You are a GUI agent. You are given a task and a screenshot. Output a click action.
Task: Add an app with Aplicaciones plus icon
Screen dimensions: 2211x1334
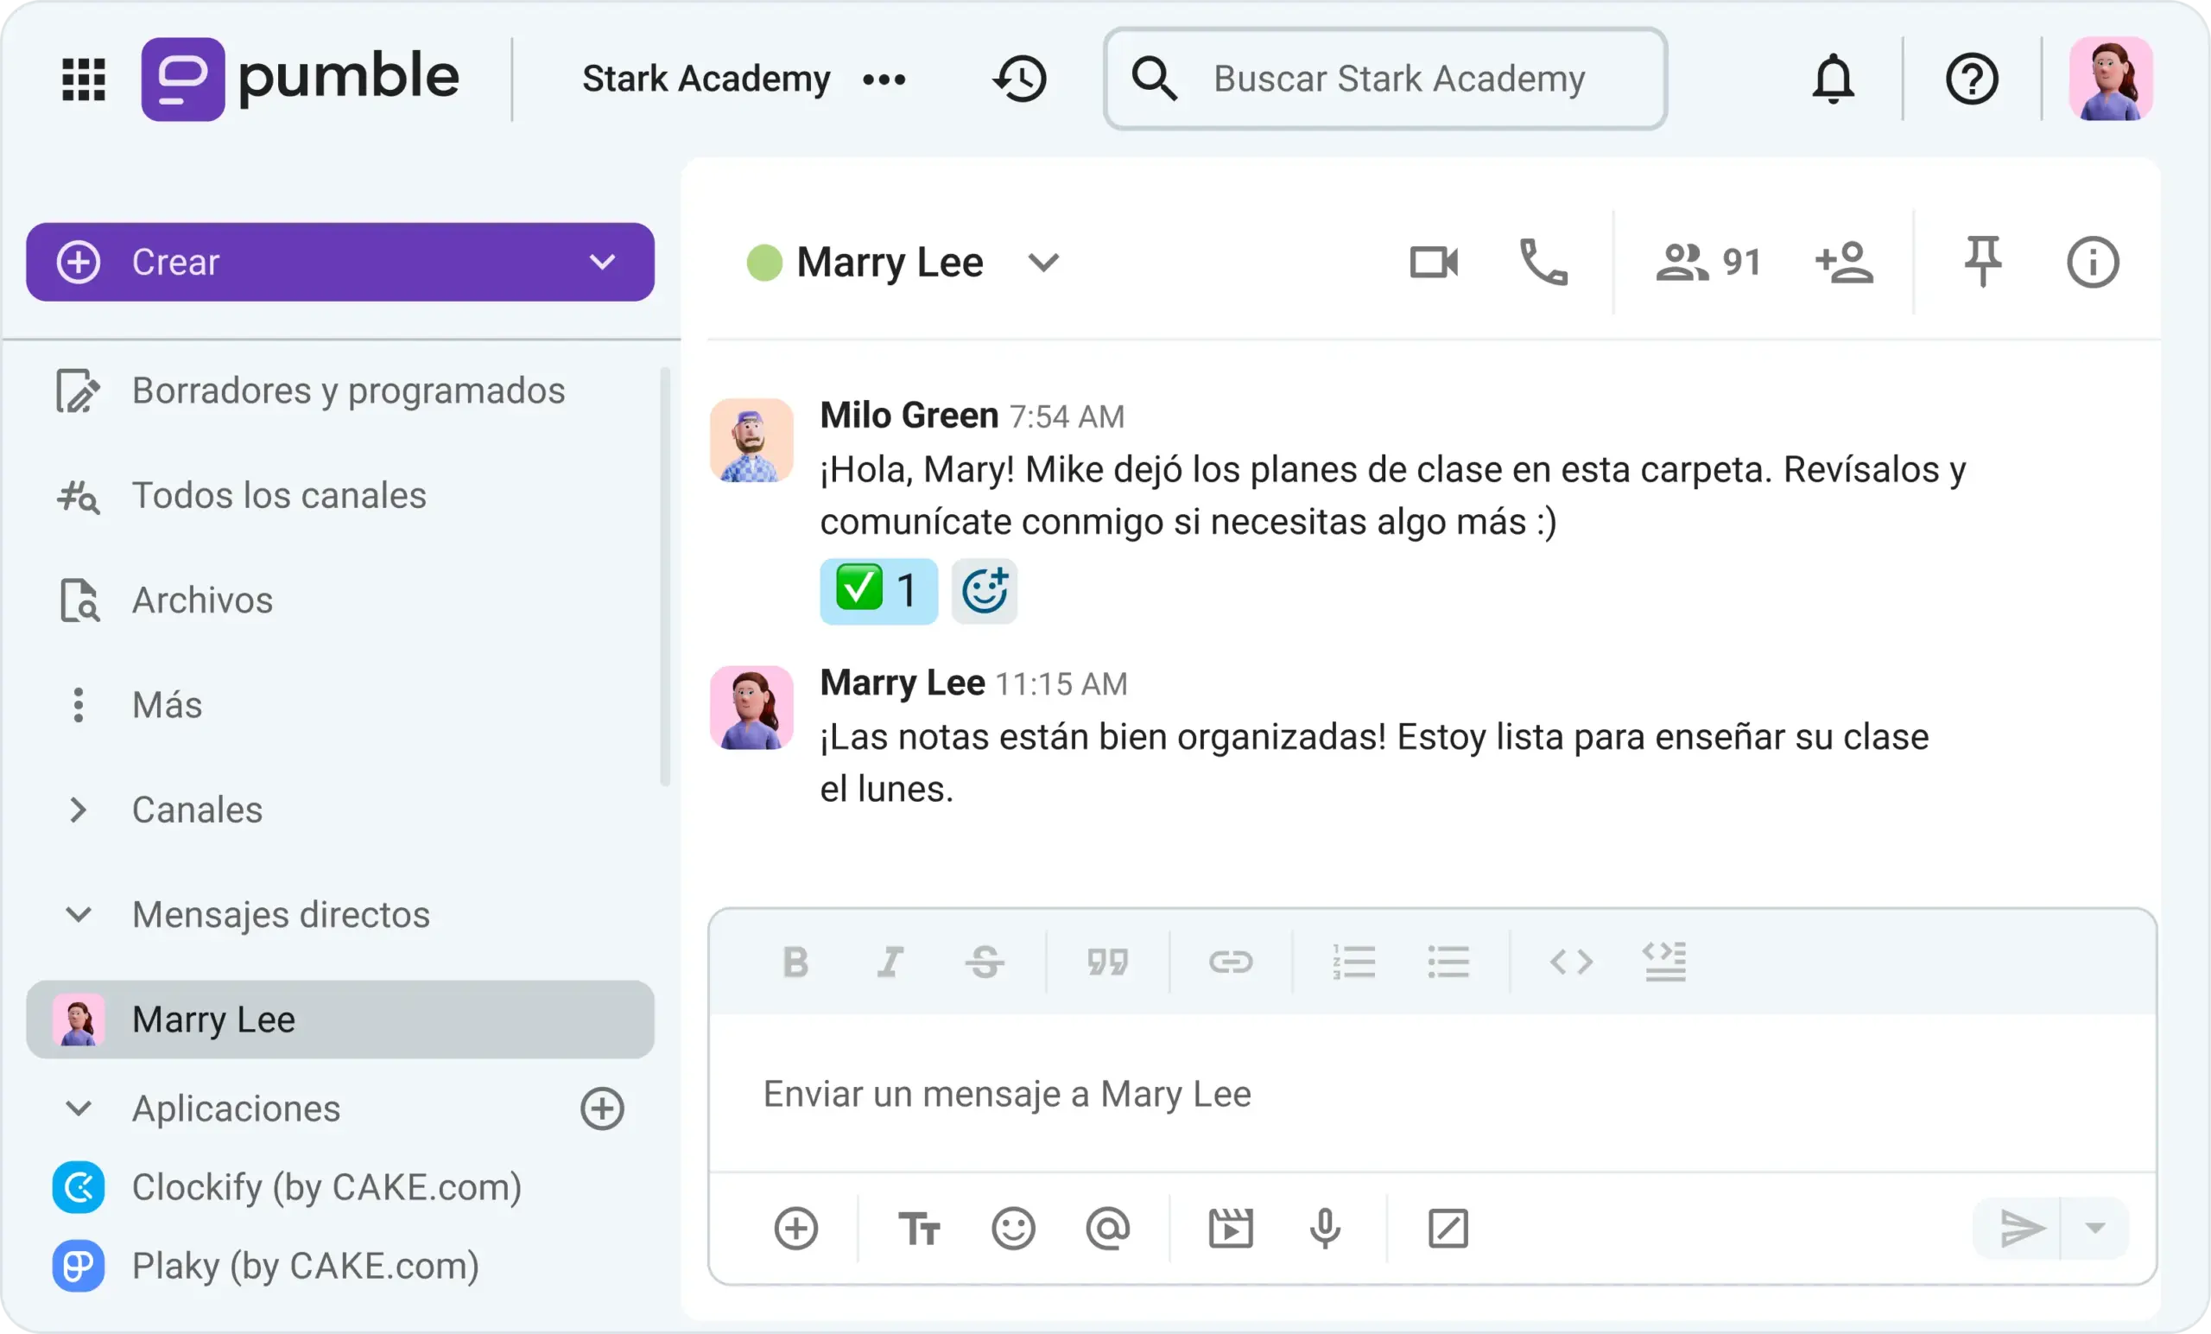click(602, 1108)
